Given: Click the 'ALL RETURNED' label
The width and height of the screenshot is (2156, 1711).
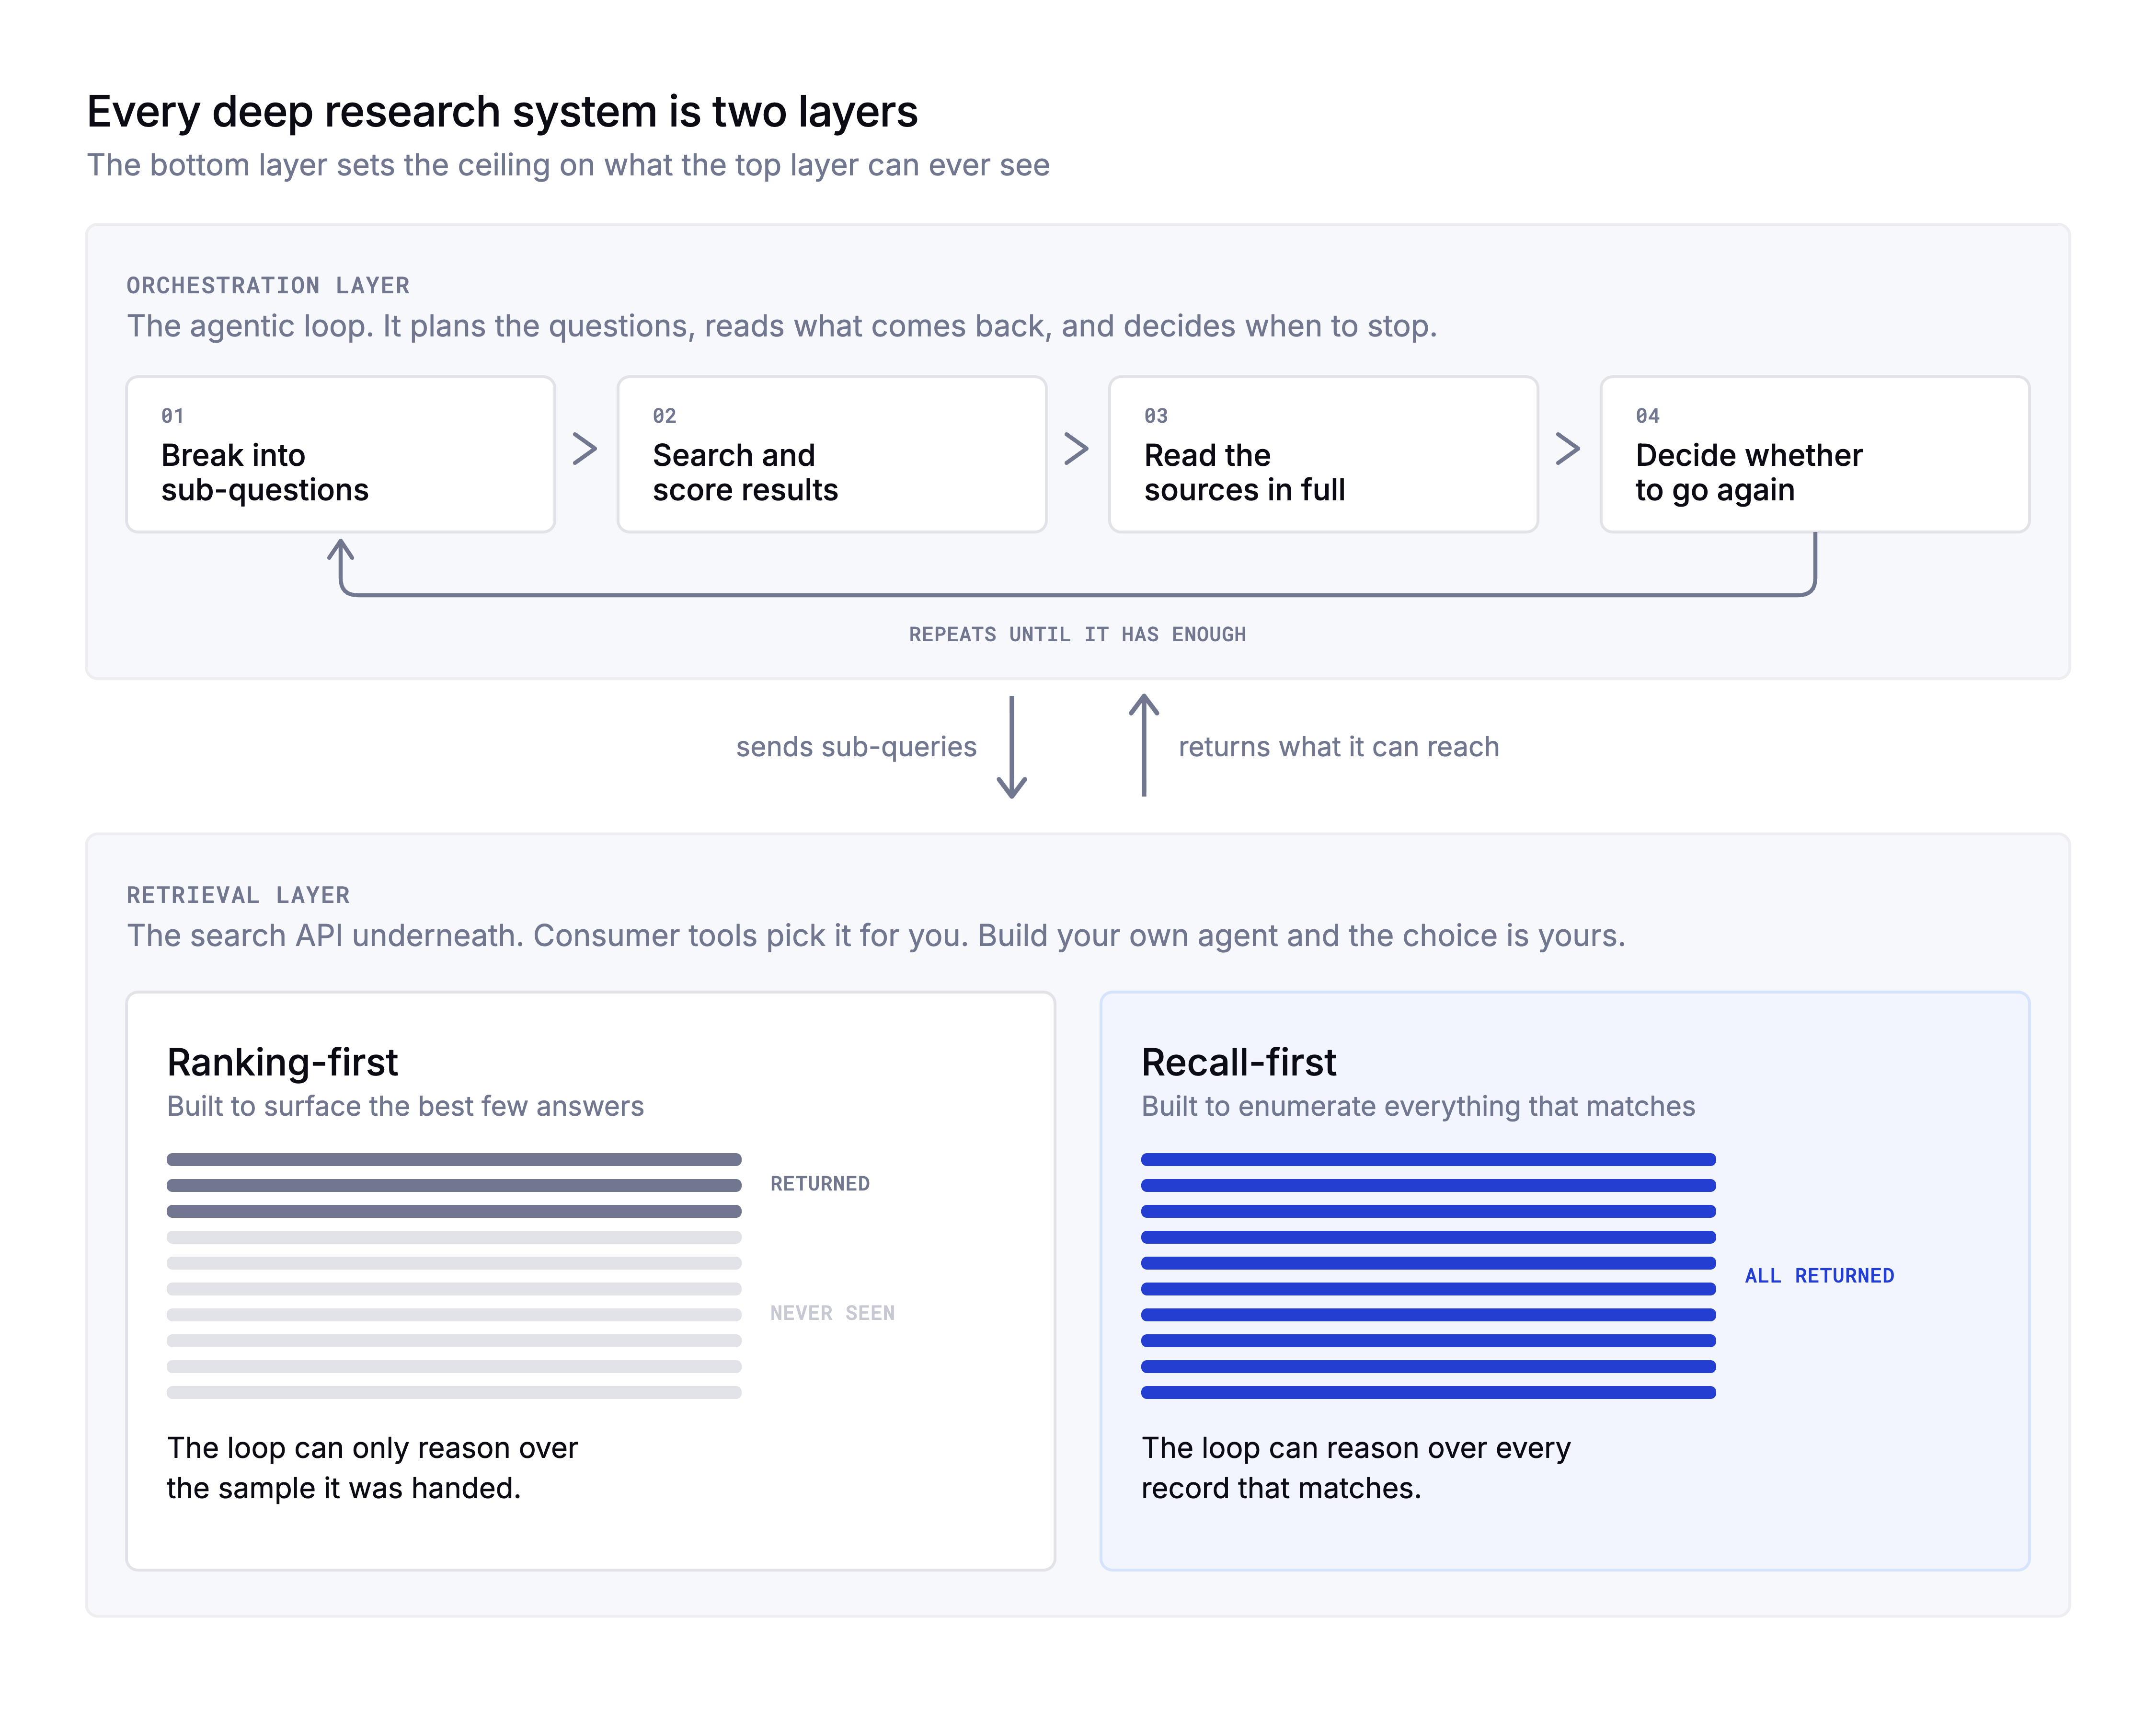Looking at the screenshot, I should (x=1819, y=1276).
